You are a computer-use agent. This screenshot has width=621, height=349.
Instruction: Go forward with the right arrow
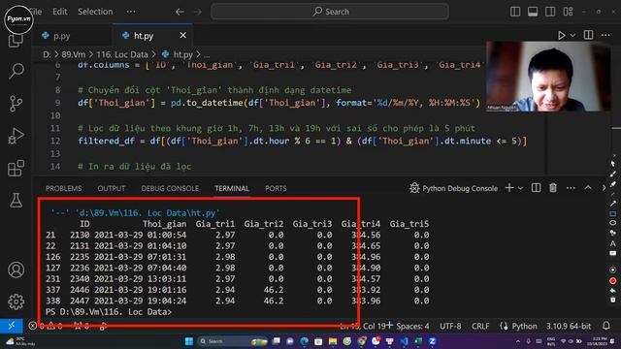click(197, 12)
